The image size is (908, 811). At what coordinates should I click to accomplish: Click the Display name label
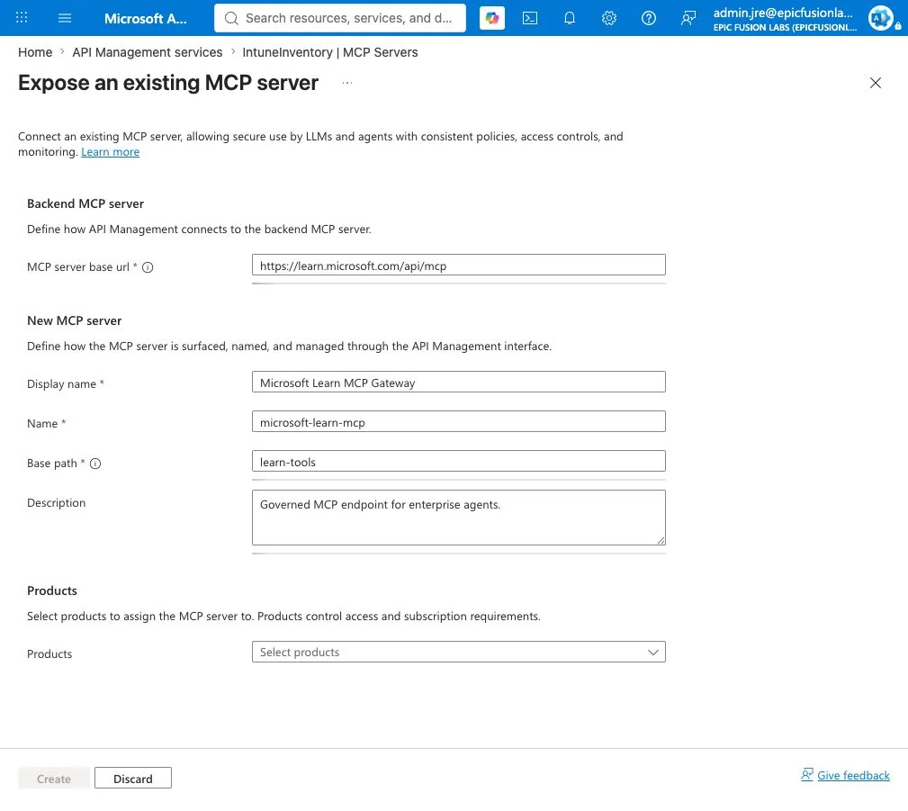(x=61, y=384)
